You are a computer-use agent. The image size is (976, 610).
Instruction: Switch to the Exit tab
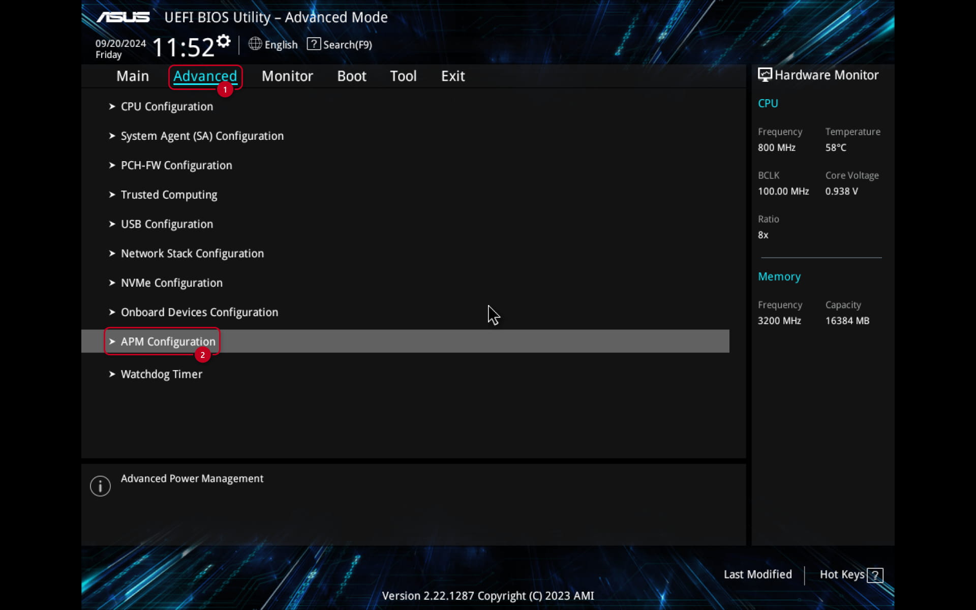[453, 76]
